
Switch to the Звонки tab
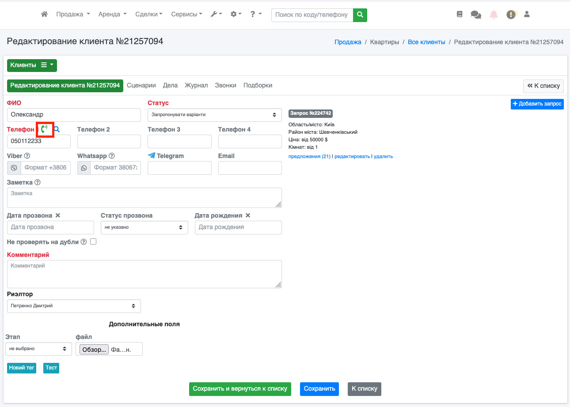pos(225,85)
